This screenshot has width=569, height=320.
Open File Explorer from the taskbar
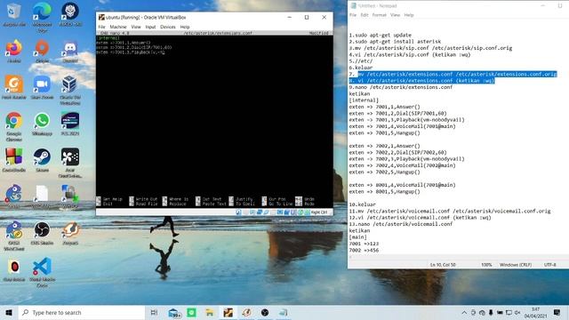coord(210,312)
